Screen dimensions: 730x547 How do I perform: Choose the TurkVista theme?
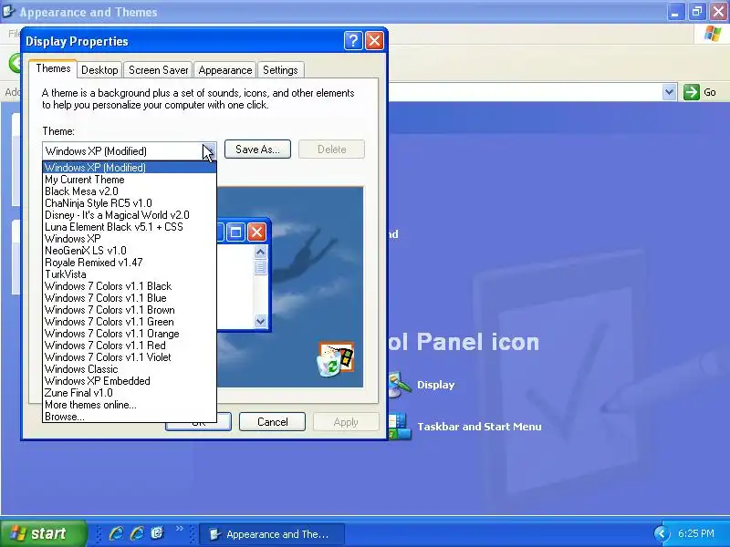[x=130, y=274]
